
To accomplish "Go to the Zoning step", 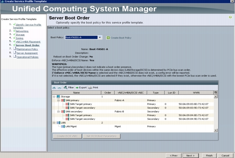I will coord(19,39).
